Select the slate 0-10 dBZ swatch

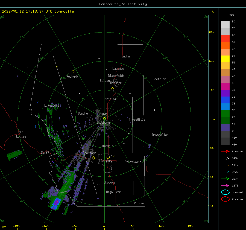click(x=225, y=127)
